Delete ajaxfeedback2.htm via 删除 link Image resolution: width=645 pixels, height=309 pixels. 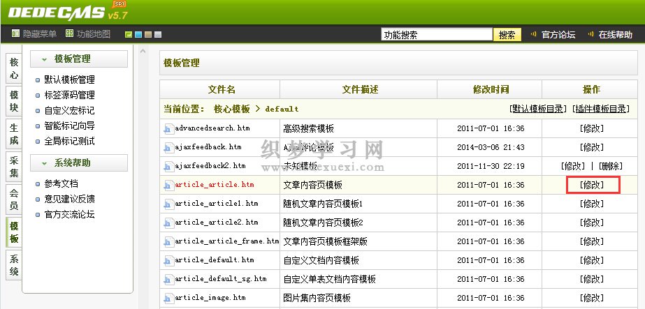(x=611, y=166)
